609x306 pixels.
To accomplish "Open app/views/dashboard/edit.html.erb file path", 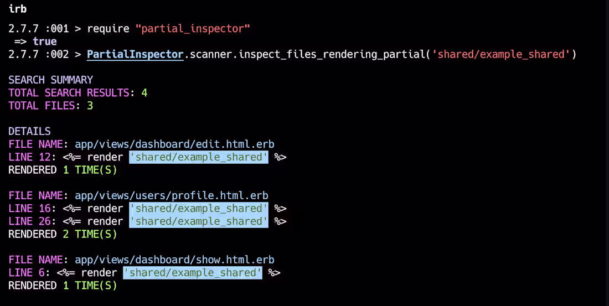I will click(x=174, y=144).
